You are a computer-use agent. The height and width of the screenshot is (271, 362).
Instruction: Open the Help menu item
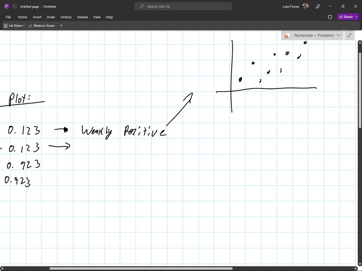point(109,17)
